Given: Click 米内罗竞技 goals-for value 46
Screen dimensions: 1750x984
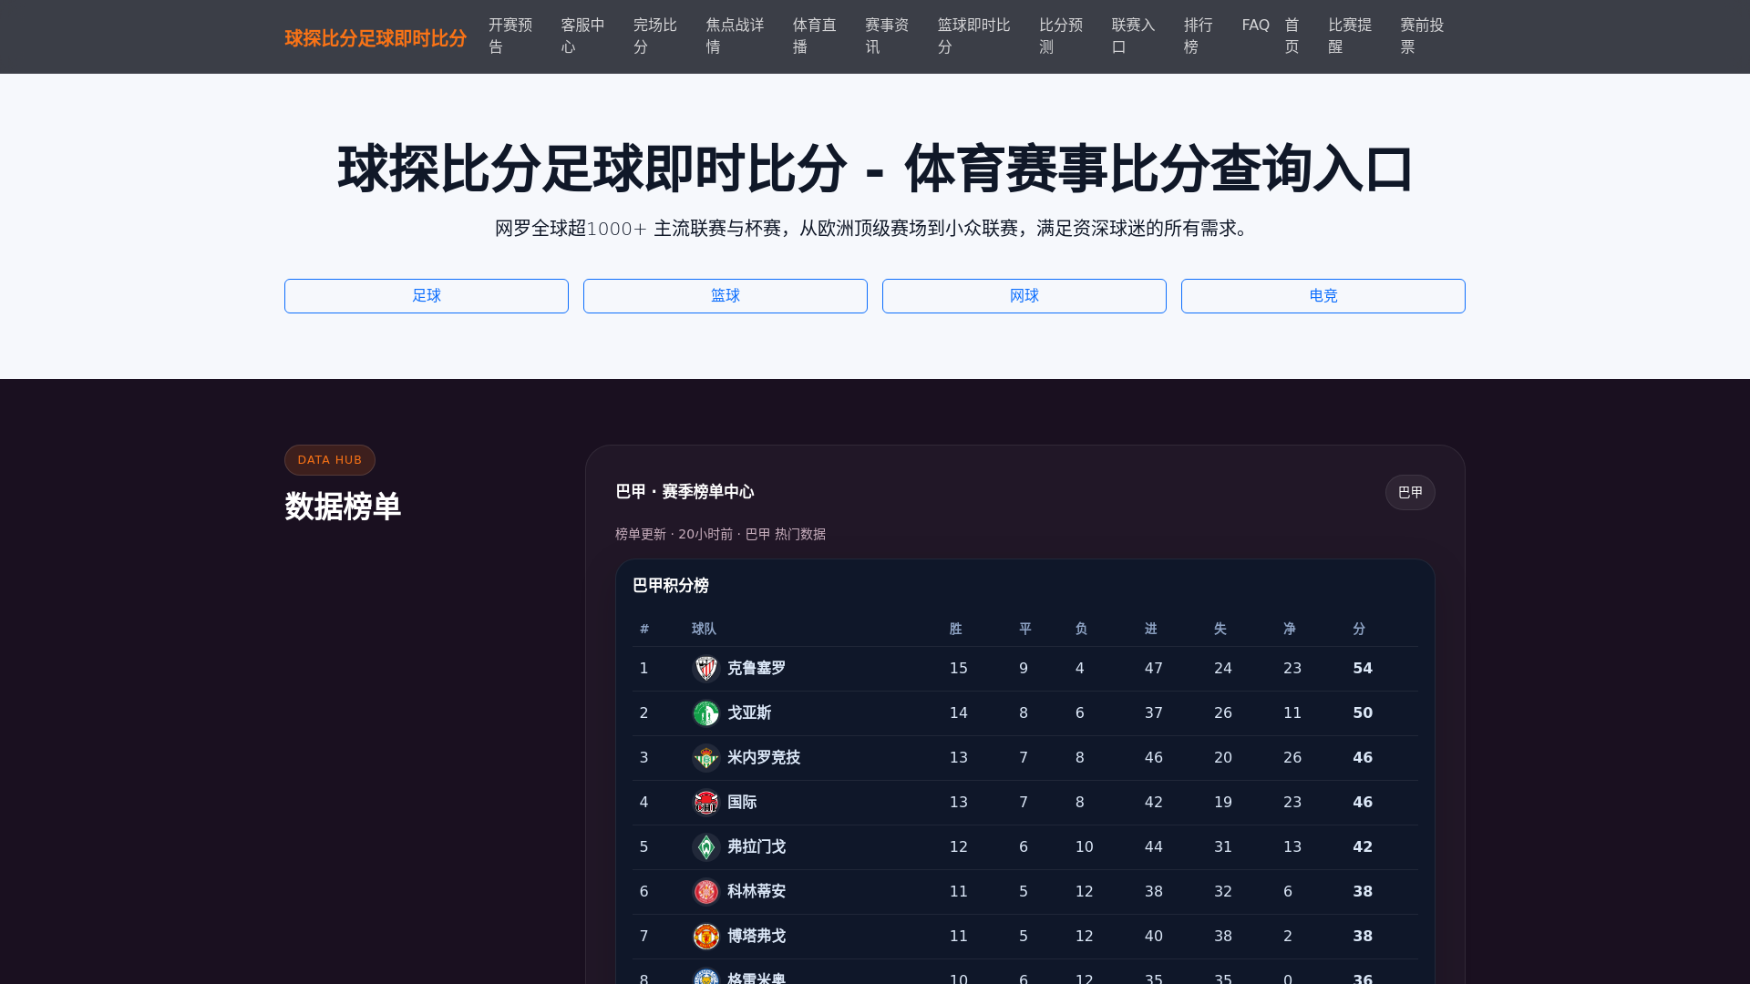Looking at the screenshot, I should 1154,758.
